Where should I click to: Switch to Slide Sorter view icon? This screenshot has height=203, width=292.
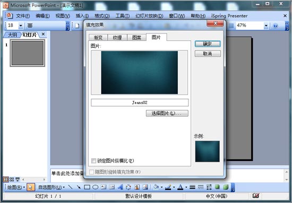point(12,179)
